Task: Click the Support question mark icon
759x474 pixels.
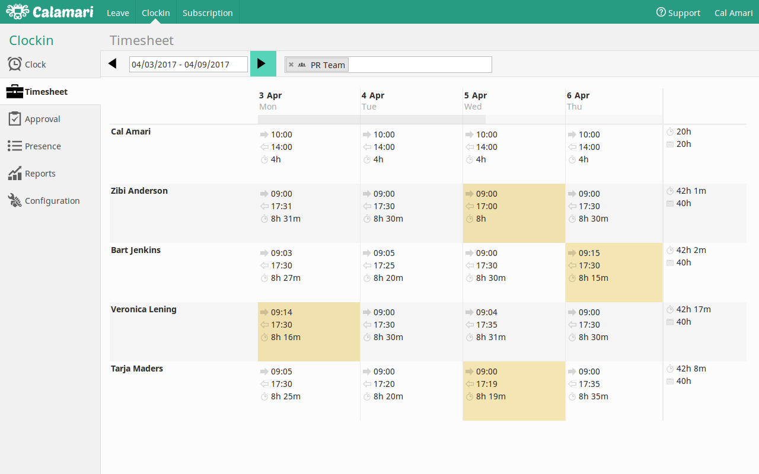Action: [x=661, y=12]
